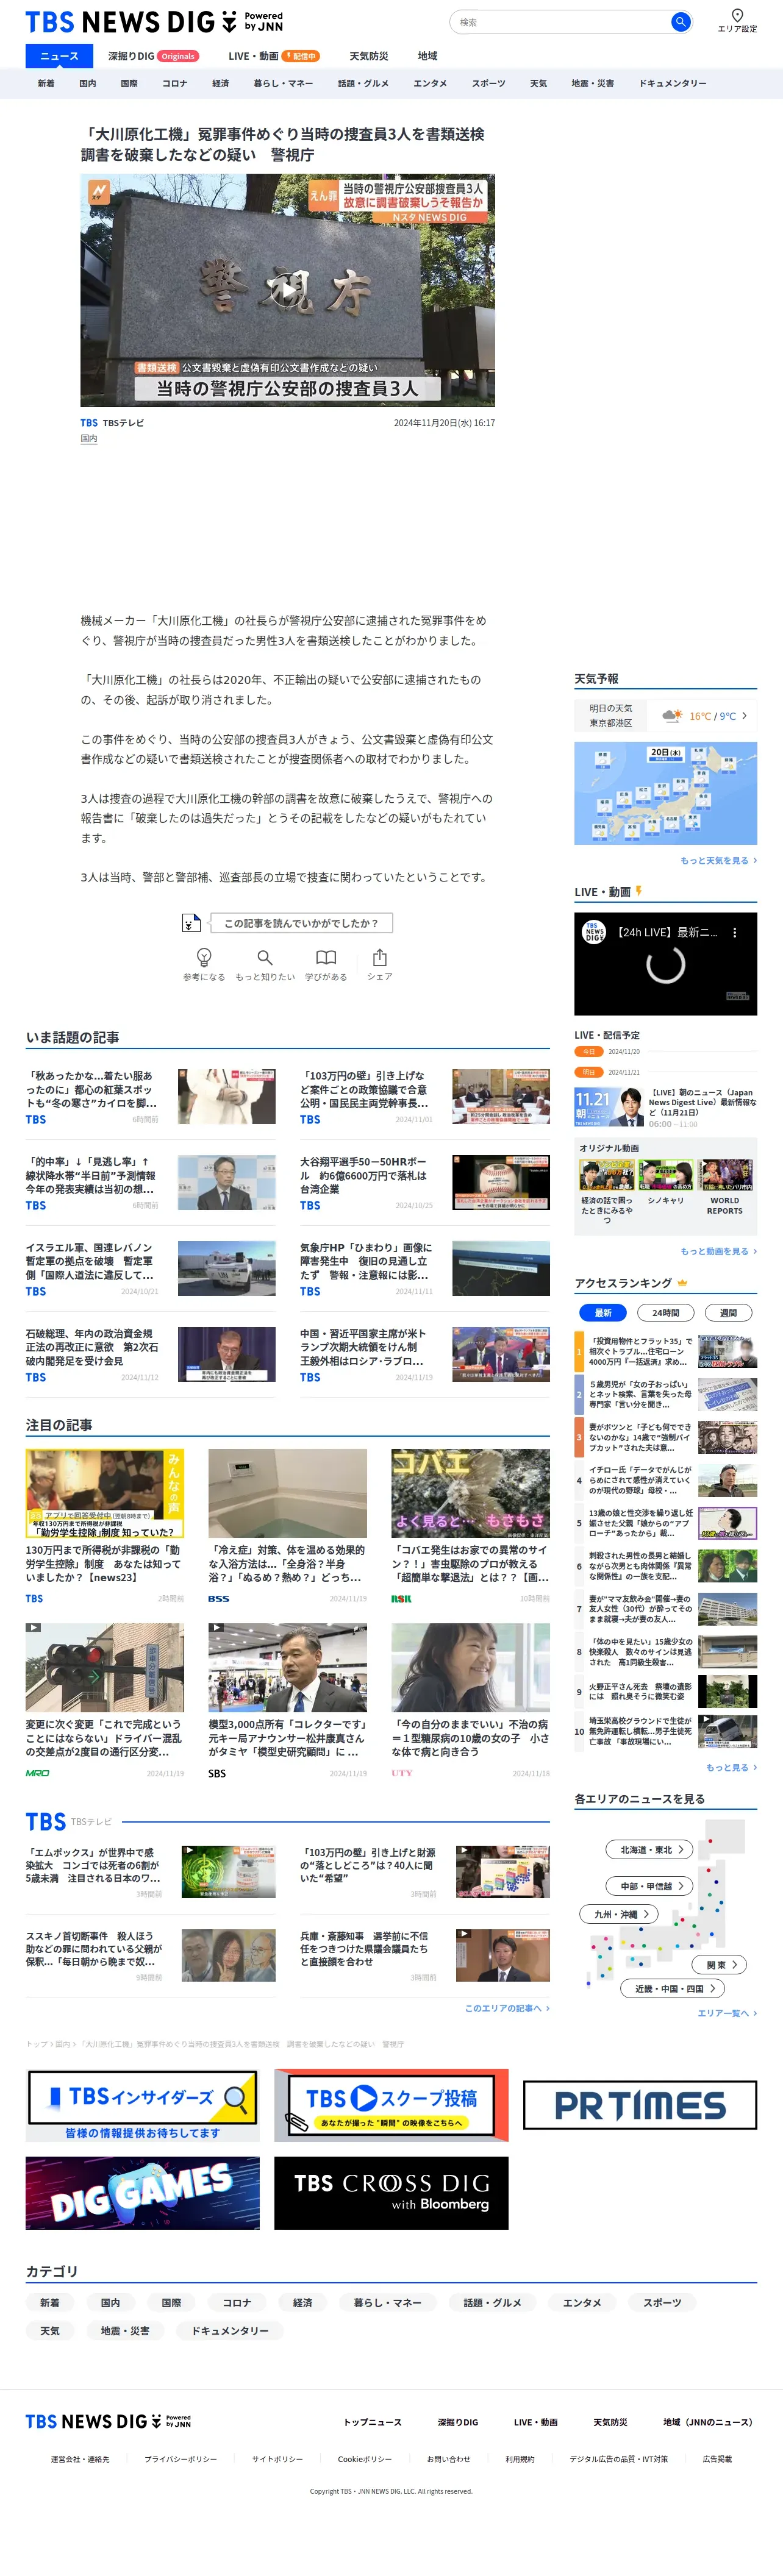Viewport: 783px width, 2576px height.
Task: Click もっと動画を見る link
Action: pos(718,1251)
